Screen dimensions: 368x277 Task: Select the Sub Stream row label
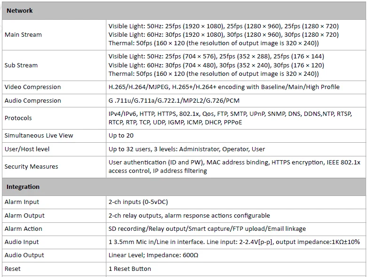pyautogui.click(x=21, y=65)
